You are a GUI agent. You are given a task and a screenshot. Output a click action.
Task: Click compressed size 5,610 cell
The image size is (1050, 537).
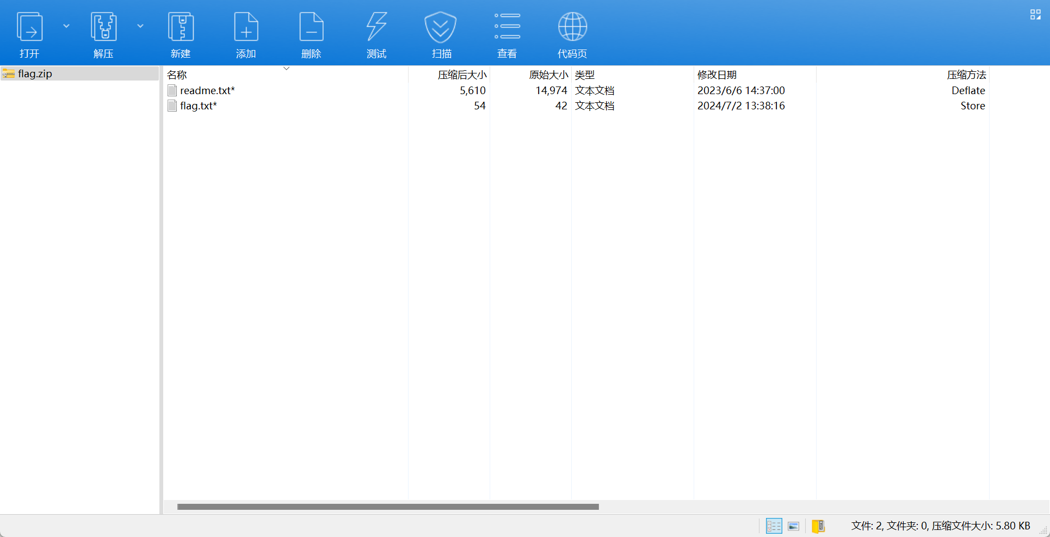(472, 90)
